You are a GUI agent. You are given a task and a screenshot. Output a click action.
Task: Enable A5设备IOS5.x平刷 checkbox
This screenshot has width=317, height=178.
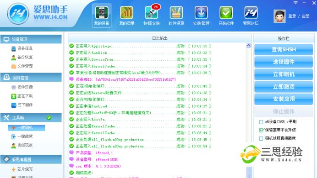(261, 122)
